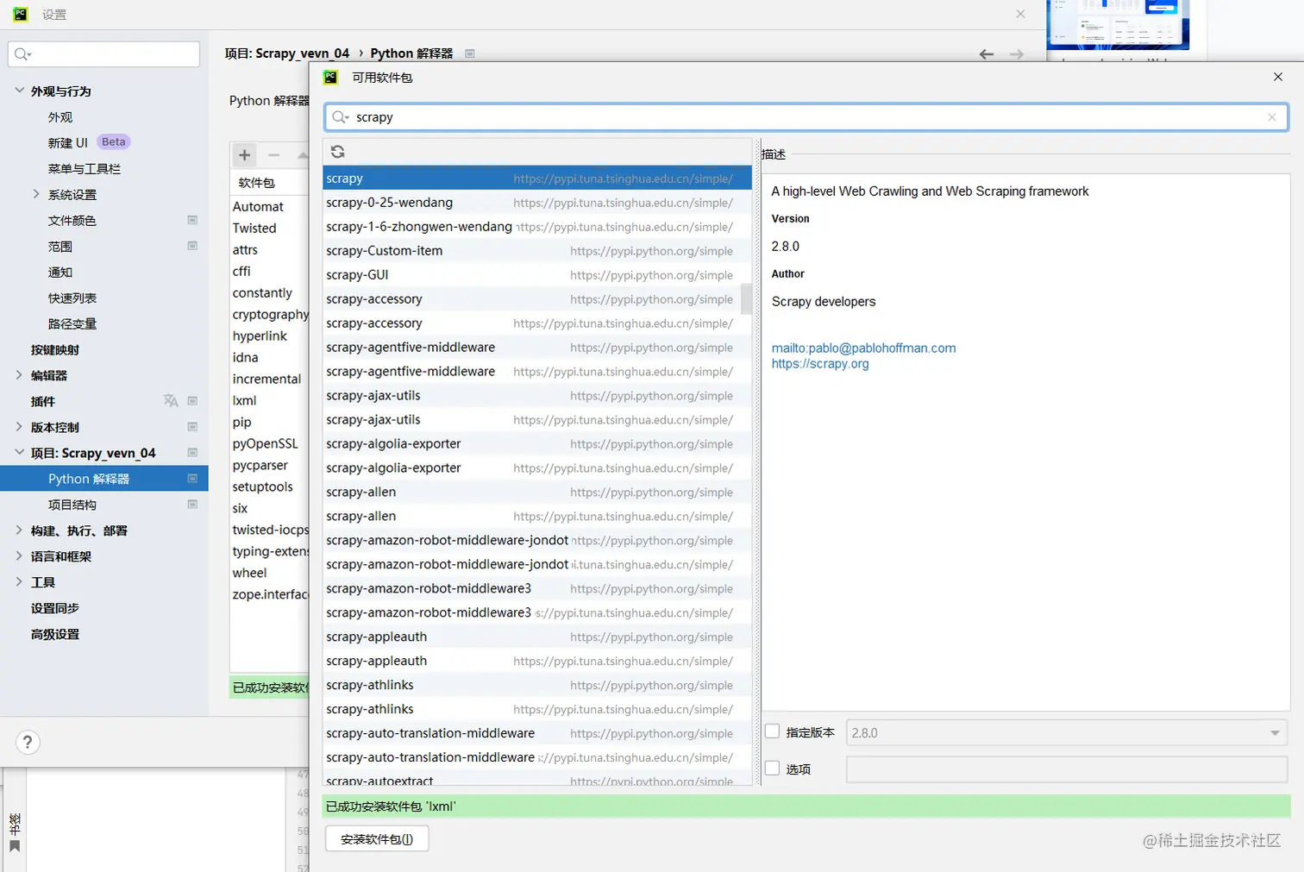
Task: Expand the 语言和框架 section
Action: pyautogui.click(x=19, y=556)
